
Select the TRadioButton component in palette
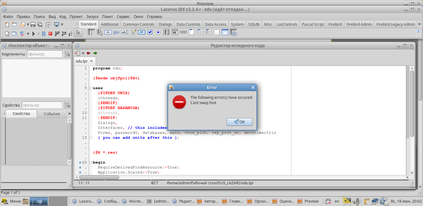tap(158, 32)
